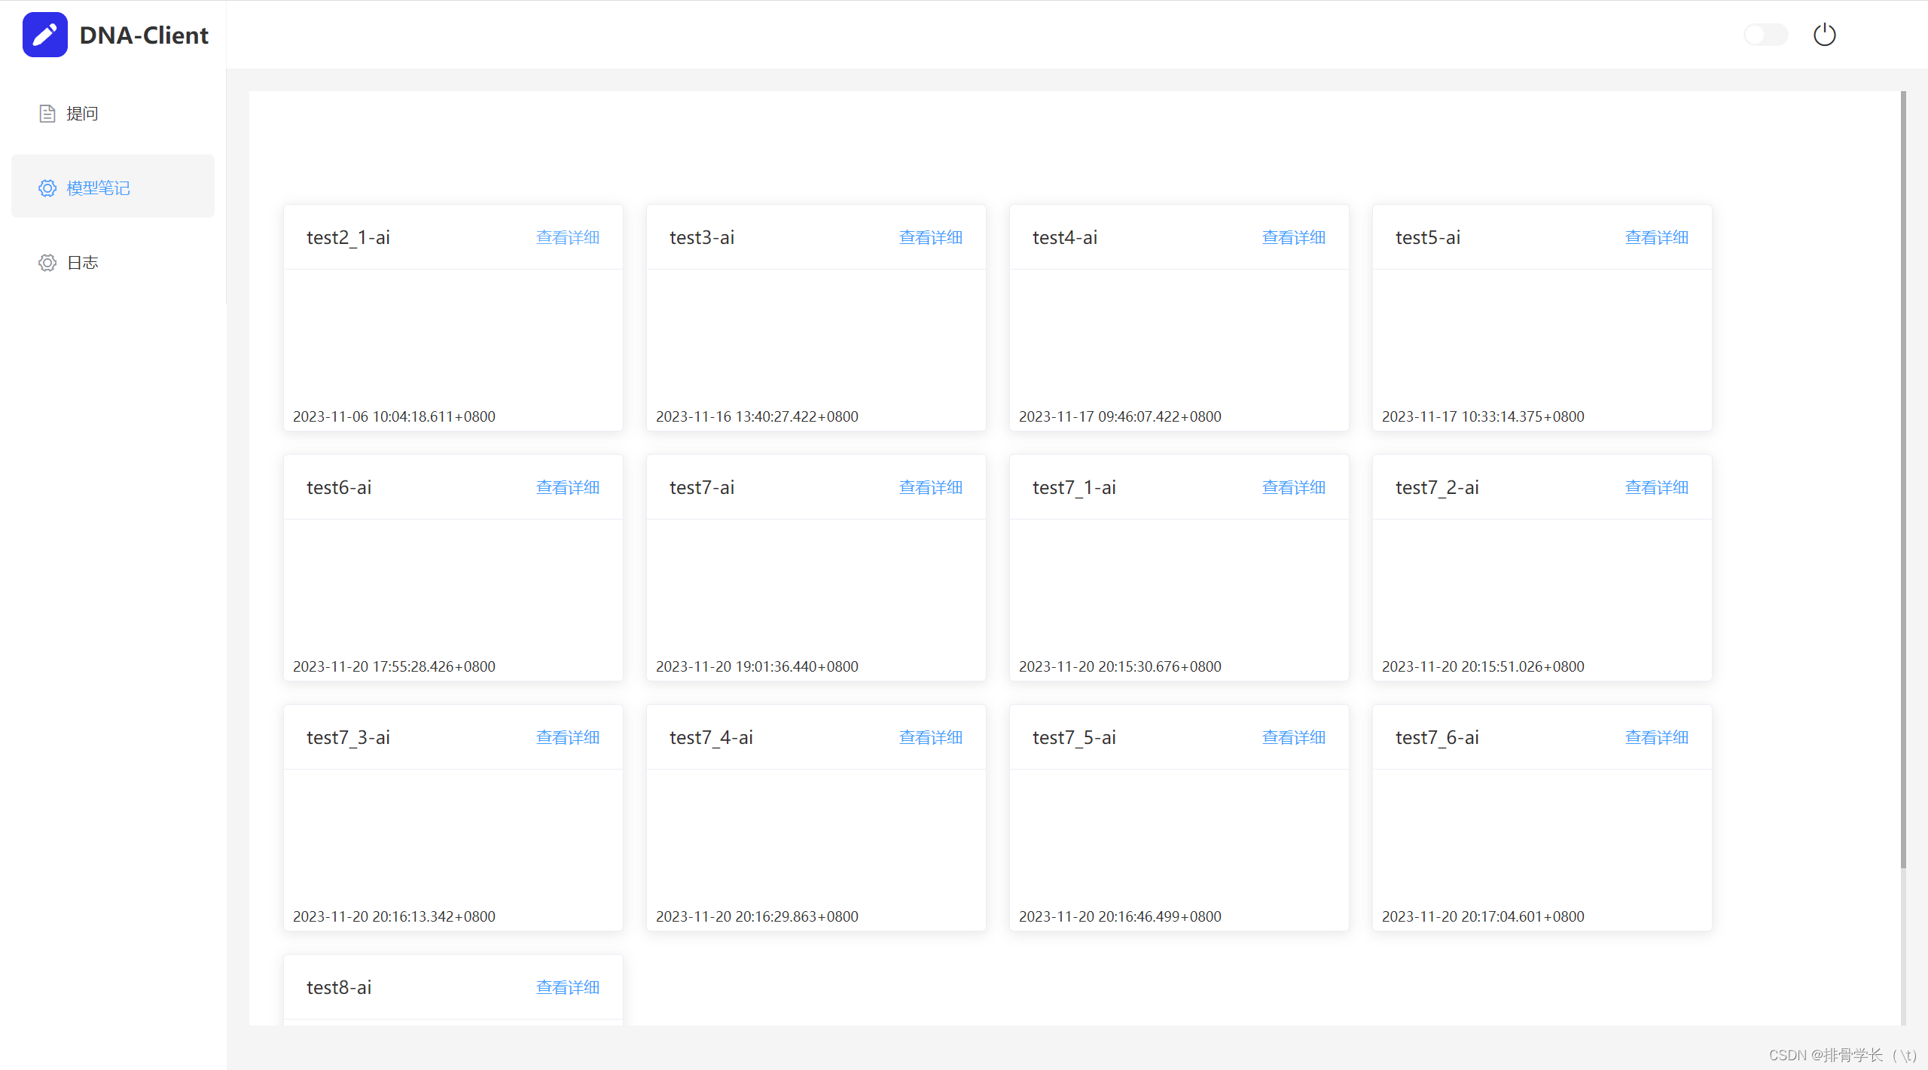Click timestamp 2023-11-20 17:55:28.426+0800
The image size is (1928, 1070).
394,667
